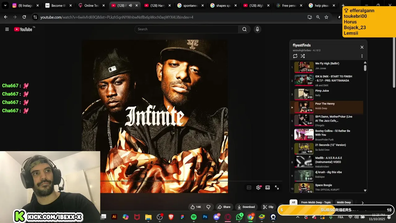Open Adobe Illustrator from taskbar

point(114,217)
